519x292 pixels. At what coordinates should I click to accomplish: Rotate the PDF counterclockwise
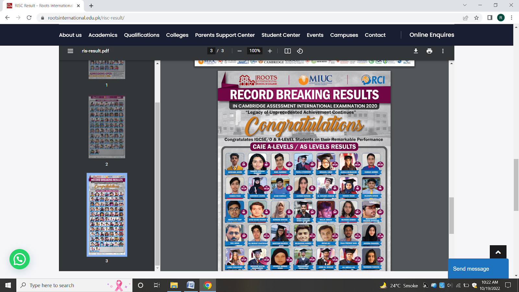coord(300,51)
